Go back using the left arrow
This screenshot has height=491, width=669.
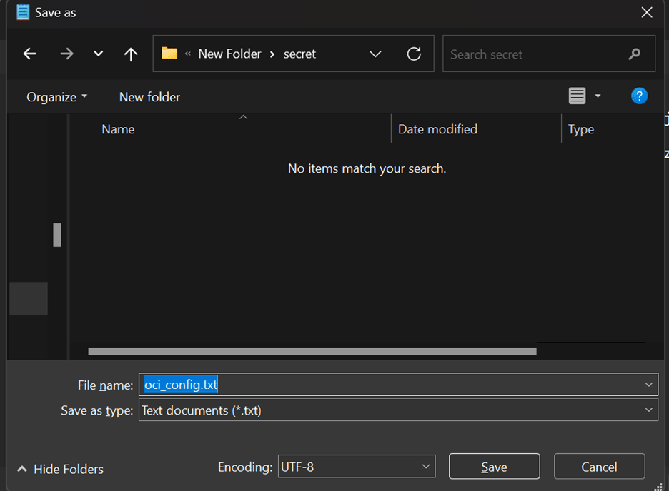coord(30,54)
